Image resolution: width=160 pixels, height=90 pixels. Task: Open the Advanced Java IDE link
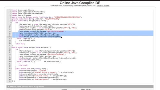103,6
